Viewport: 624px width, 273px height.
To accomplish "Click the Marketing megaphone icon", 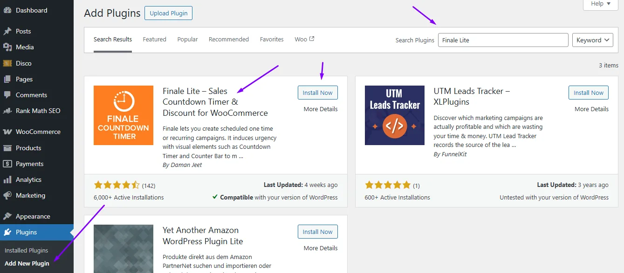I will click(7, 195).
